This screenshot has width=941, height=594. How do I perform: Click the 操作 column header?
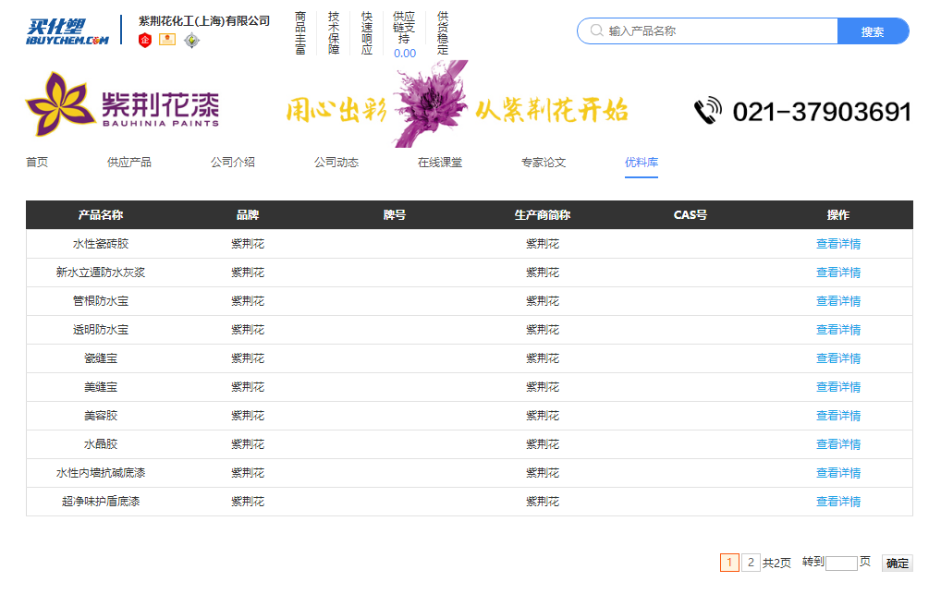click(x=838, y=215)
